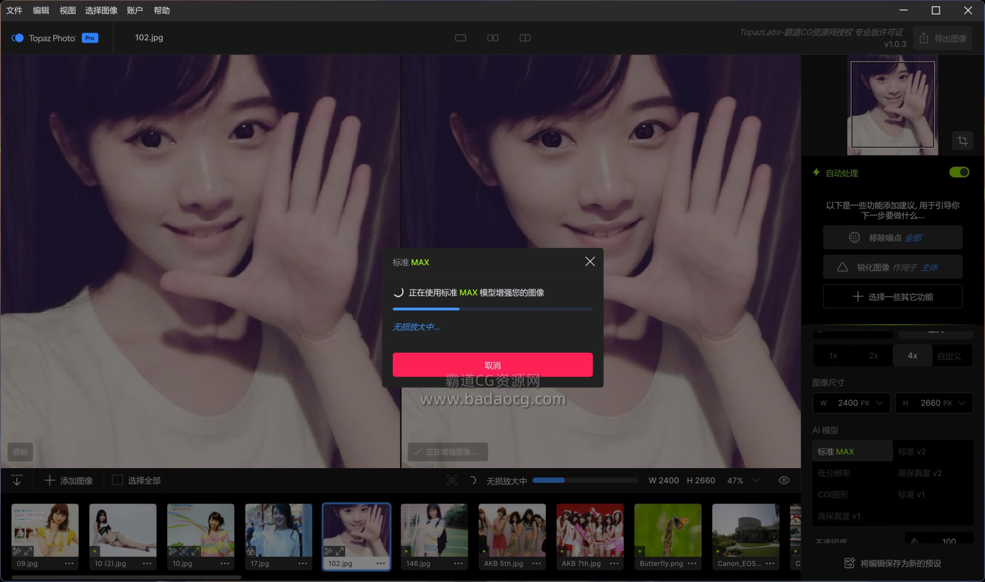
Task: Open the 47% zoom level dropdown
Action: click(756, 480)
